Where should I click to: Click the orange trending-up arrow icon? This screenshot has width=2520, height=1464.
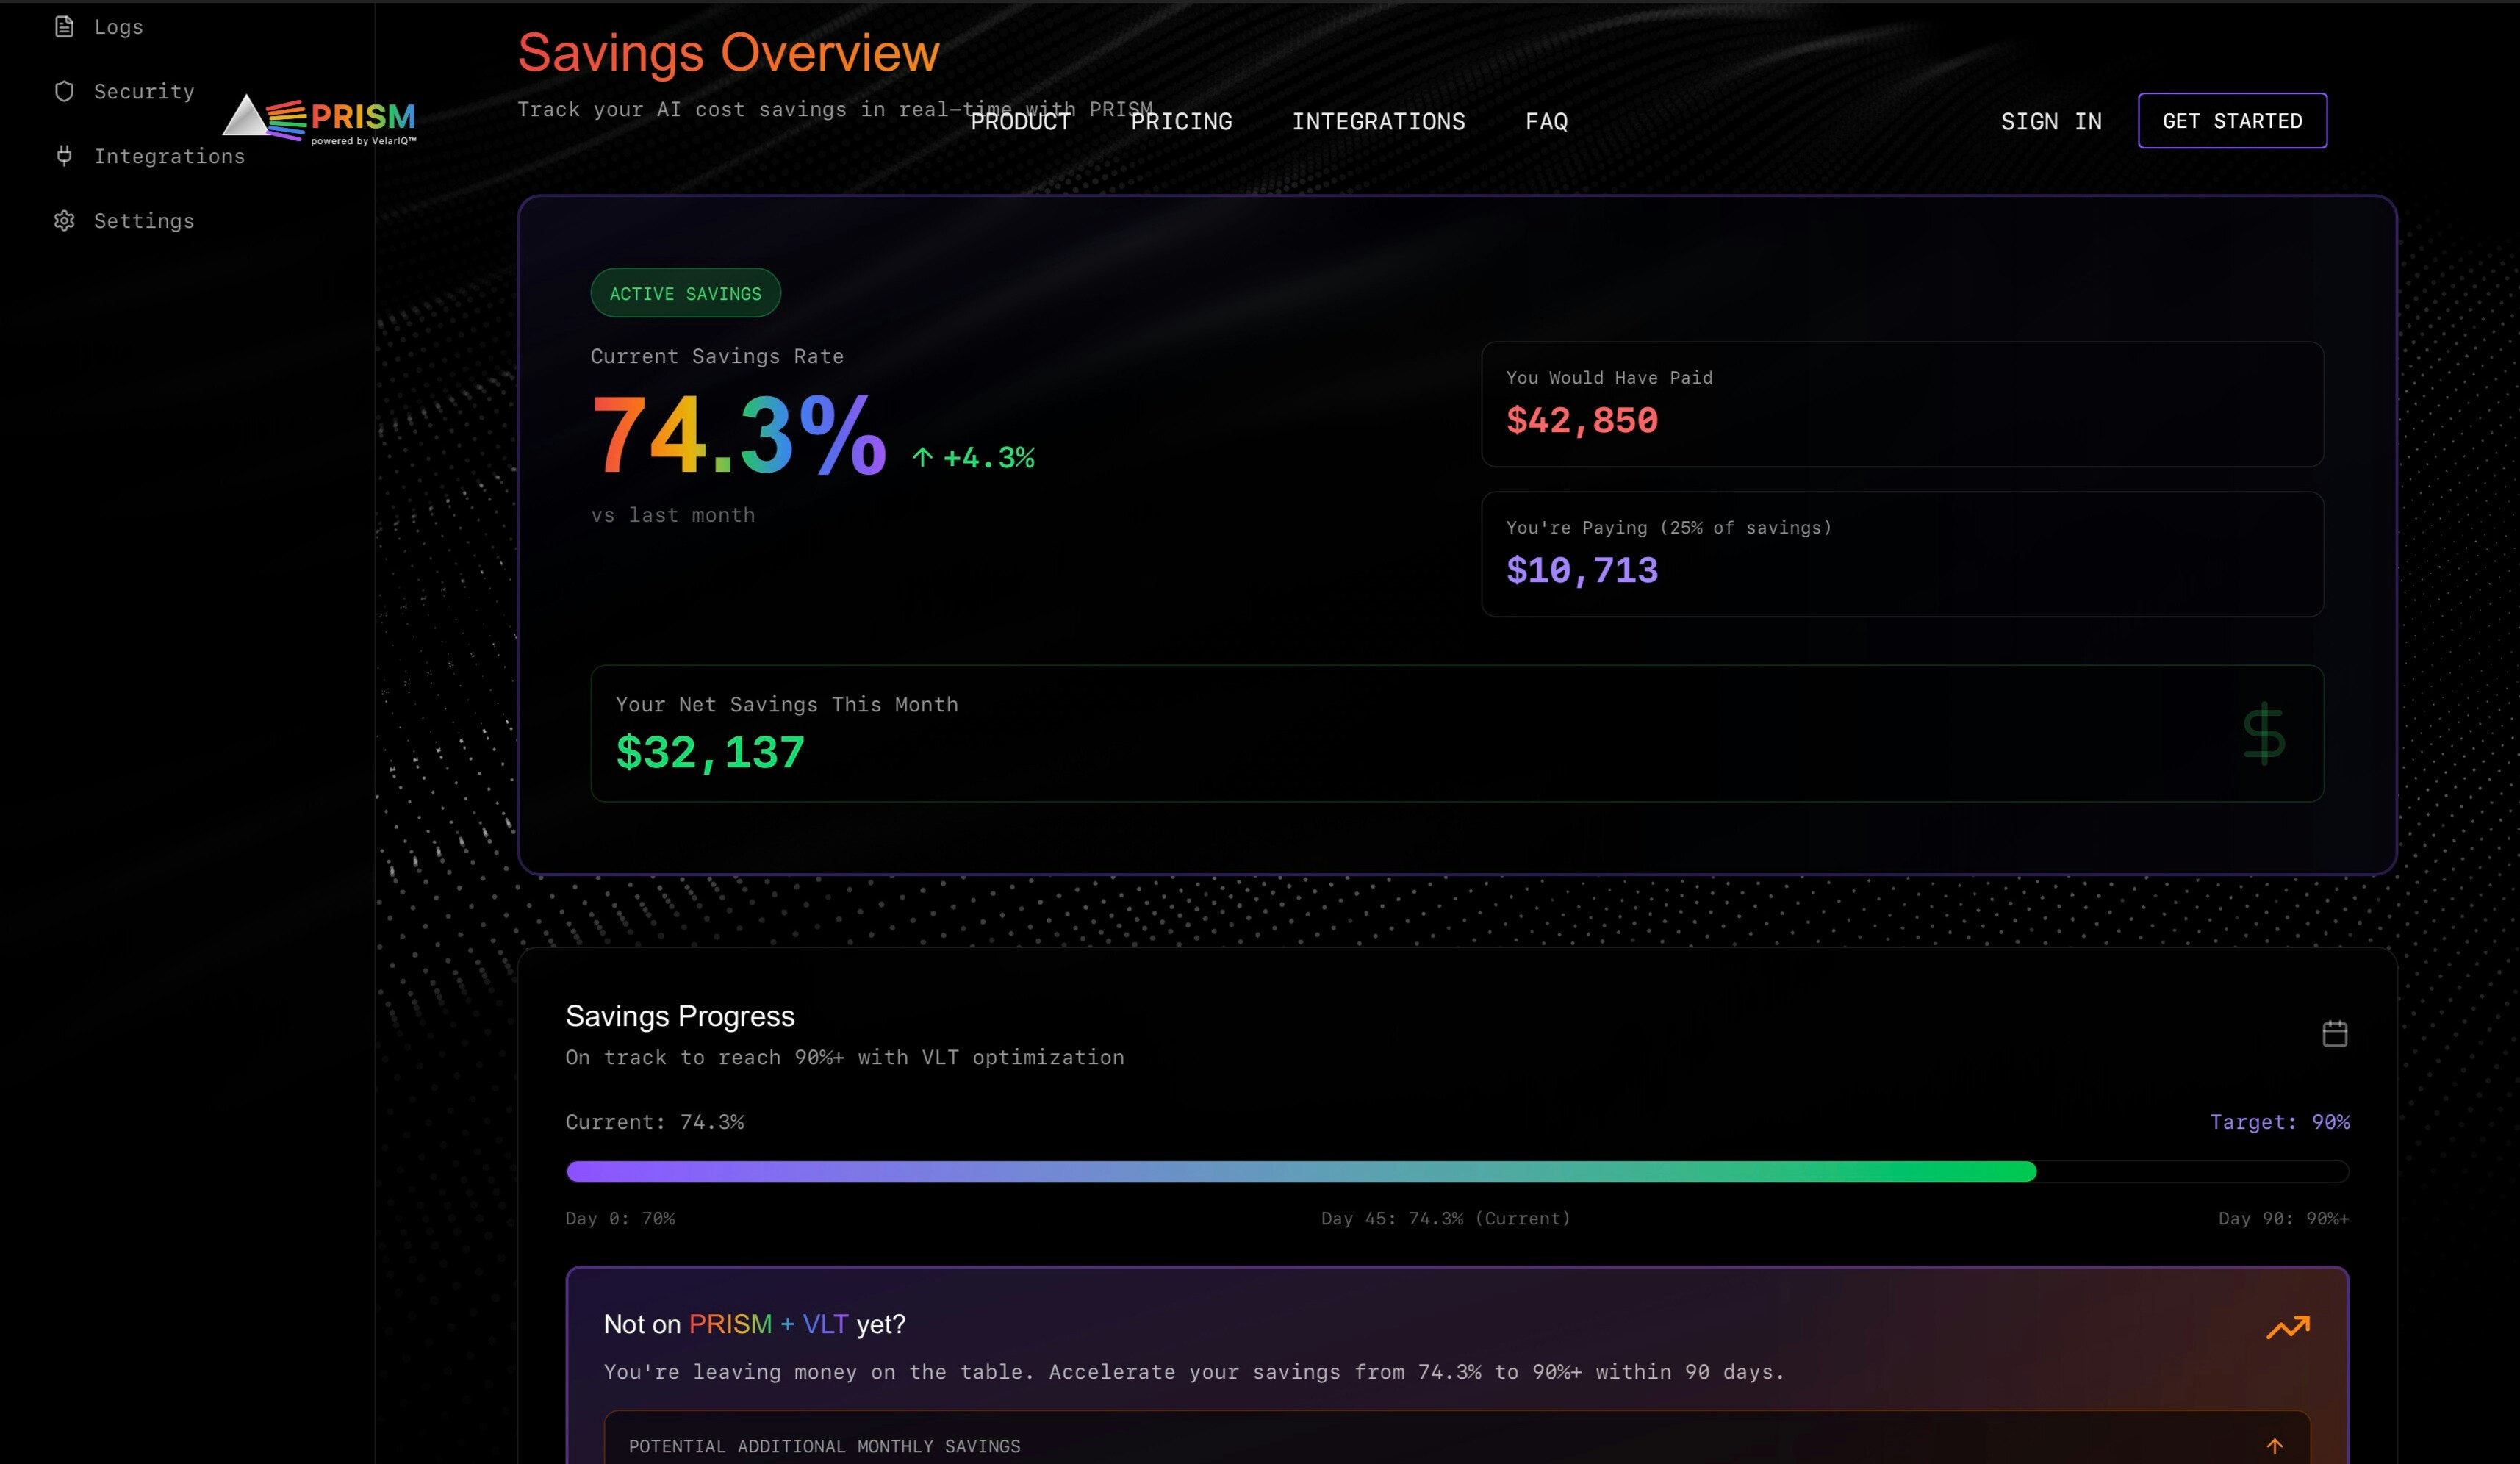point(2287,1327)
